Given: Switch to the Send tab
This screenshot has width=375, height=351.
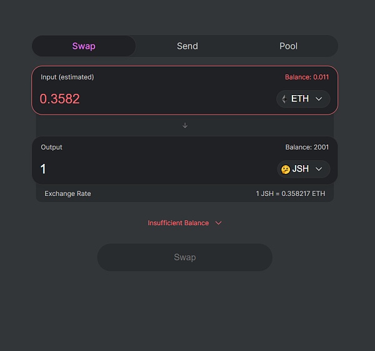Looking at the screenshot, I should pos(187,46).
